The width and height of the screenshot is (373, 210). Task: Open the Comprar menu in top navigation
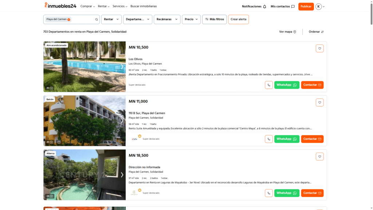pyautogui.click(x=87, y=7)
